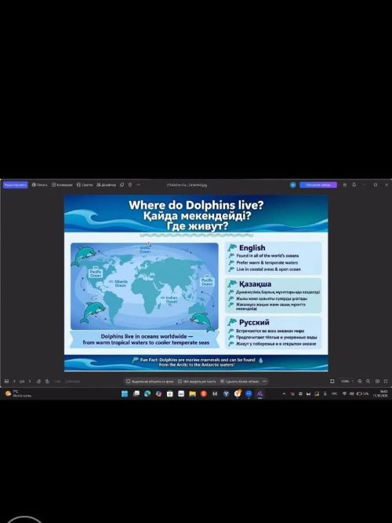Go to the previous image with the left arrow

14,381
